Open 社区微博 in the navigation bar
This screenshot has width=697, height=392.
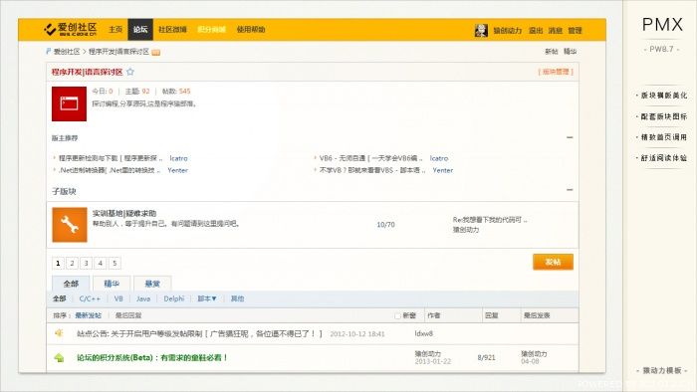pyautogui.click(x=172, y=29)
